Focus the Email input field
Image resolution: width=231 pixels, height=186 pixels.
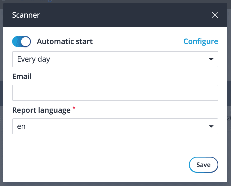click(x=115, y=93)
